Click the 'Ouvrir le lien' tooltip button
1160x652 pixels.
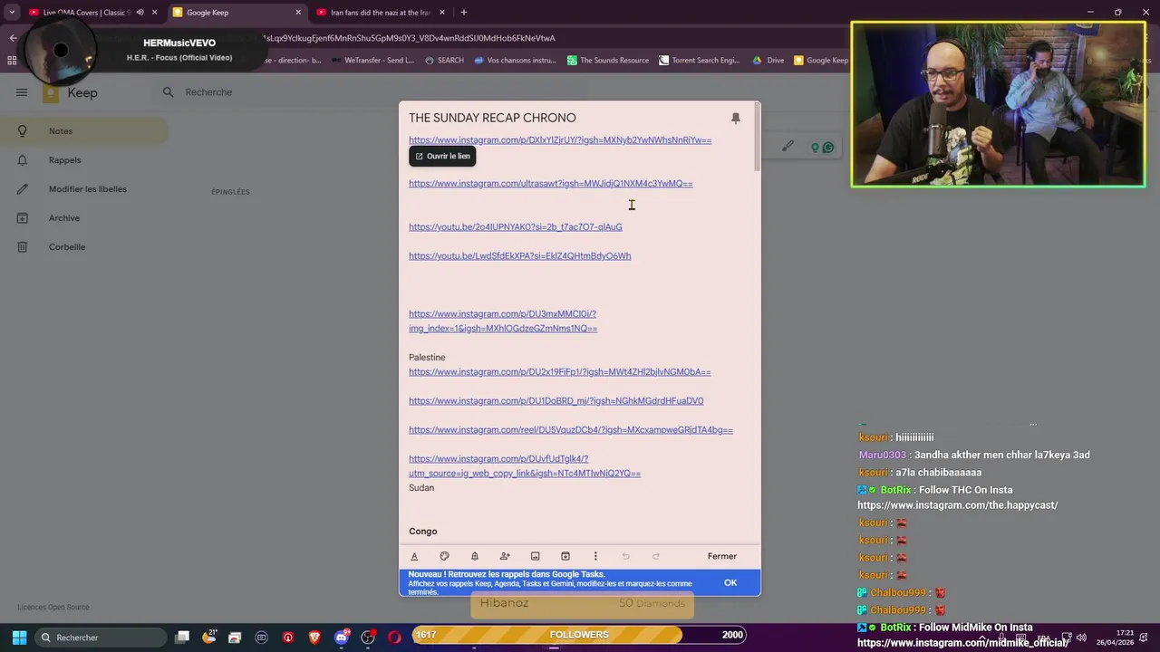pos(442,156)
